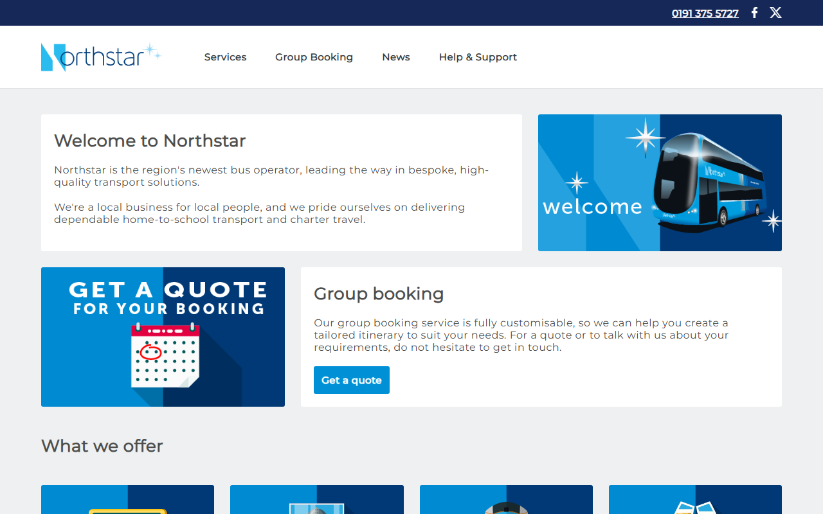Open the X (Twitter) icon link

pos(776,13)
